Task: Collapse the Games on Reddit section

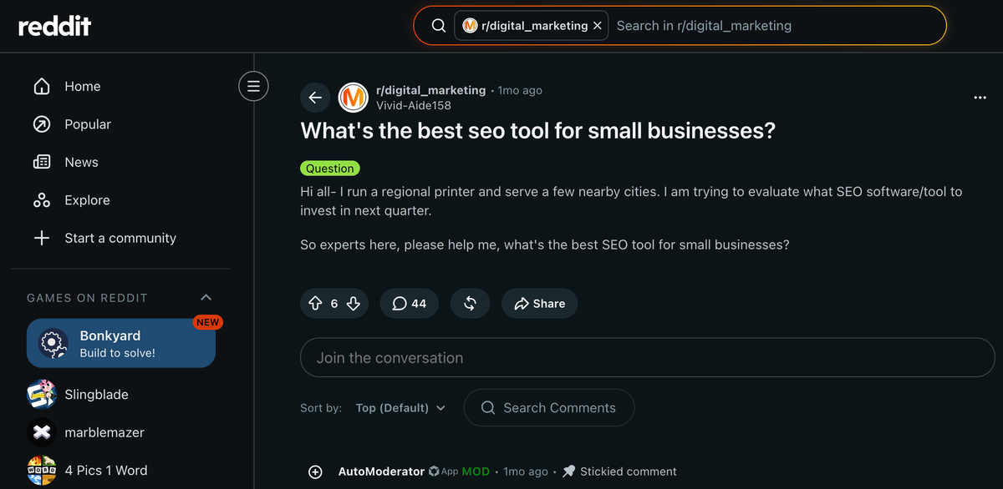Action: coord(206,298)
